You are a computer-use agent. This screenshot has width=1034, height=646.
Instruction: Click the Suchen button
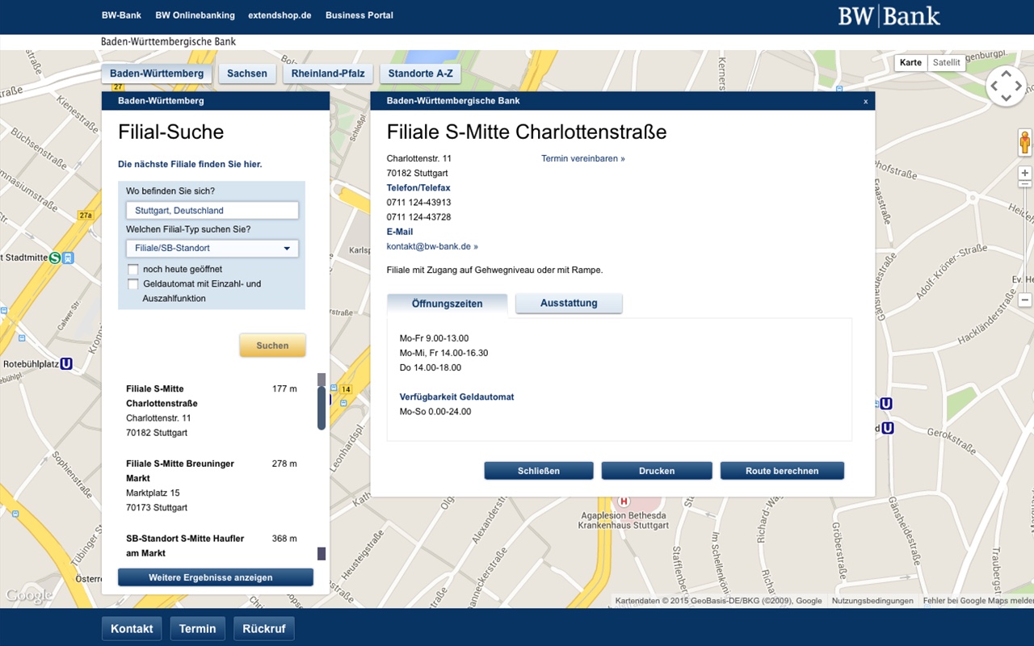click(x=272, y=346)
